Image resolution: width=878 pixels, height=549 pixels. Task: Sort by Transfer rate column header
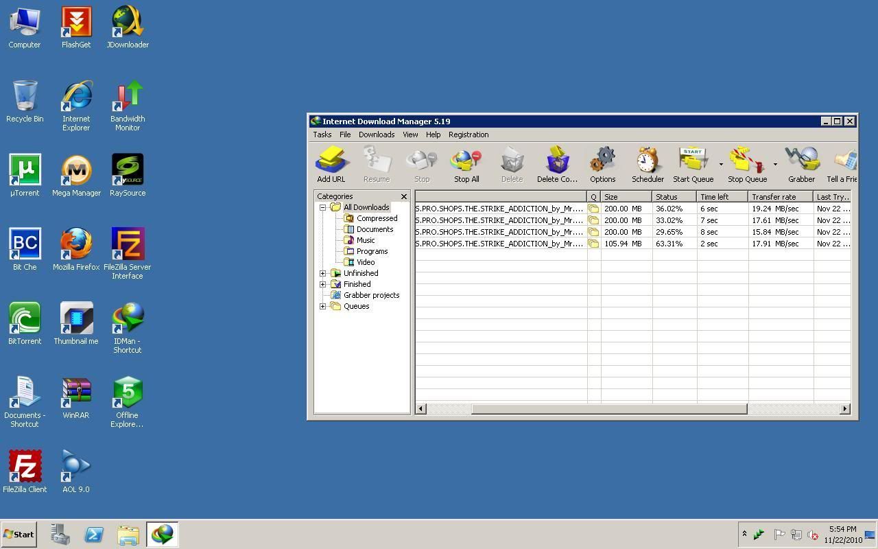click(x=781, y=197)
